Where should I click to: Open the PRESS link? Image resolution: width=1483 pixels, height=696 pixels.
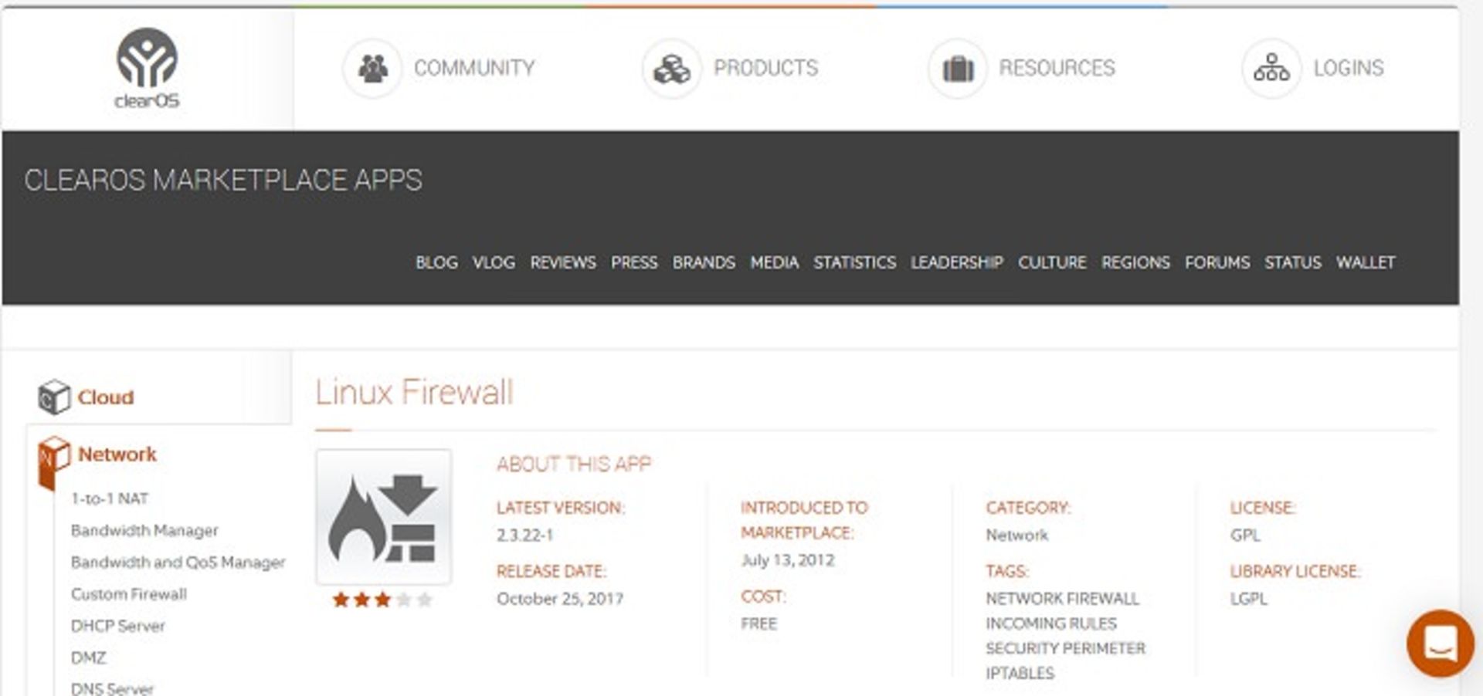634,262
